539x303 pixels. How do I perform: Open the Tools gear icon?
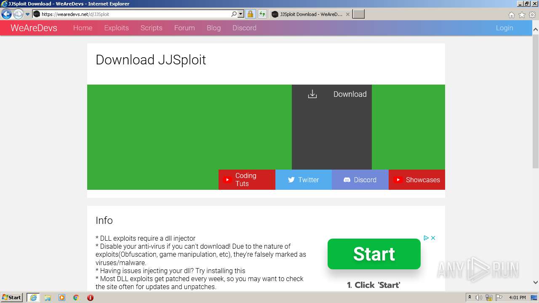[532, 15]
